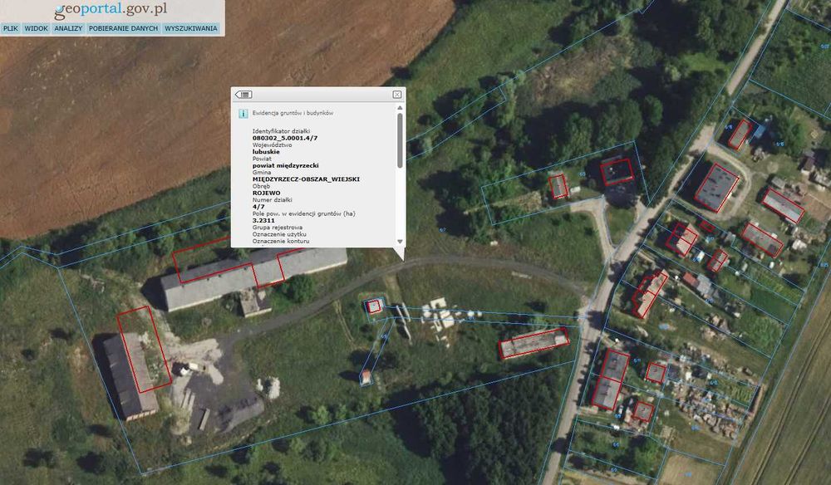Screen dimensions: 831x485
Task: Click the small red-outlined building at map center
Action: click(x=374, y=306)
